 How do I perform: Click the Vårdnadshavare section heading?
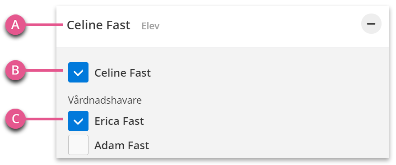(105, 101)
